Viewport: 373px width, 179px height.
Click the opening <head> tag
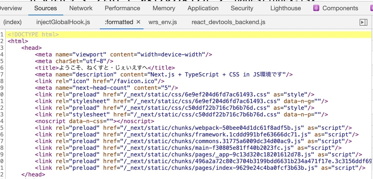pyautogui.click(x=31, y=48)
